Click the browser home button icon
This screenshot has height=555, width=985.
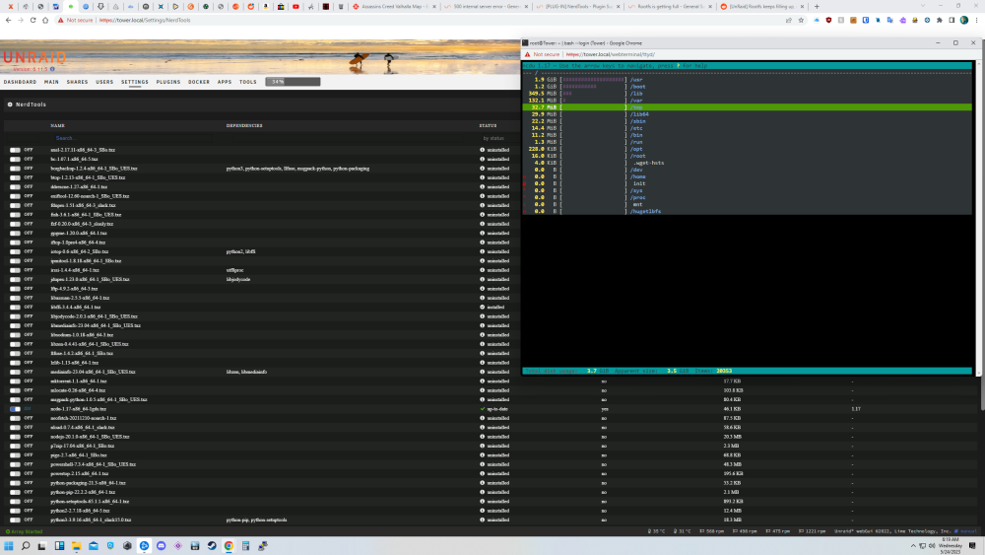(x=45, y=20)
